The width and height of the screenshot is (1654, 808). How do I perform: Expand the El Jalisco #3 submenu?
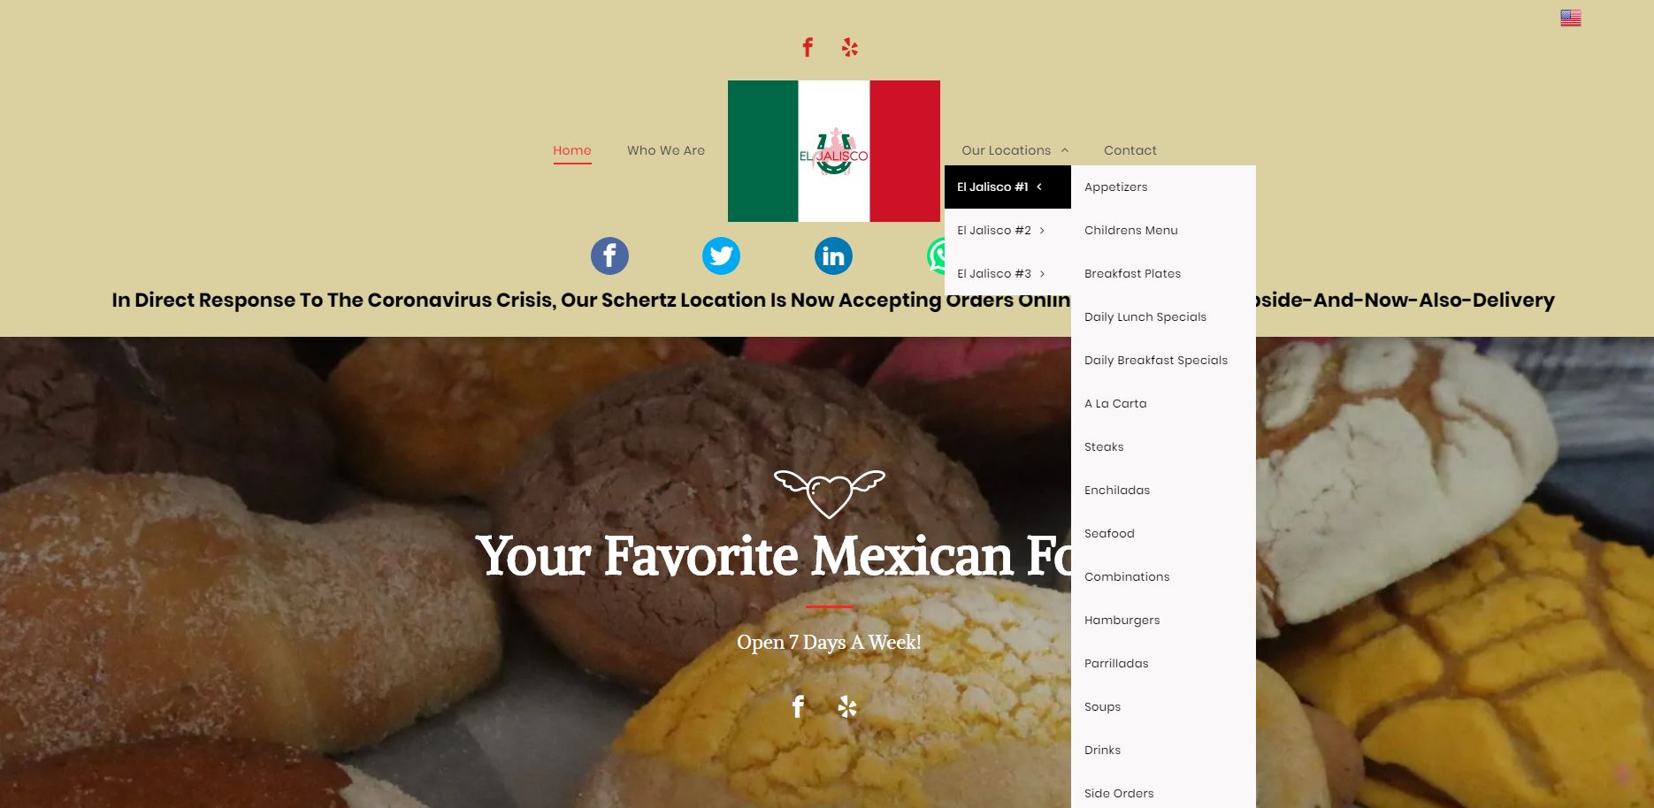(x=1001, y=273)
